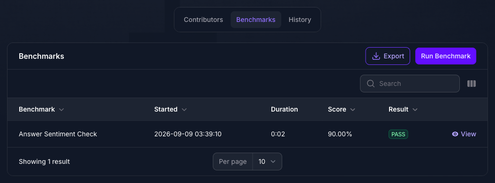This screenshot has width=495, height=183.
Task: Click the 0:02 duration value
Action: tap(278, 134)
